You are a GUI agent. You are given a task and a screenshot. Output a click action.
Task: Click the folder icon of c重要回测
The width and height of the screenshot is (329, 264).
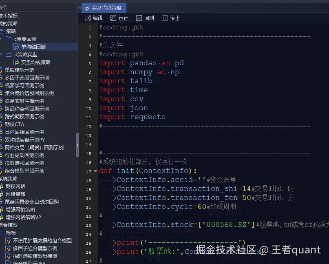(x=9, y=39)
